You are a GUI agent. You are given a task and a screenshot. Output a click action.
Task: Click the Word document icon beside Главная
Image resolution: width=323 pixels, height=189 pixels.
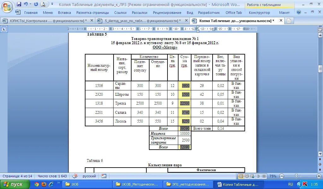(18, 12)
